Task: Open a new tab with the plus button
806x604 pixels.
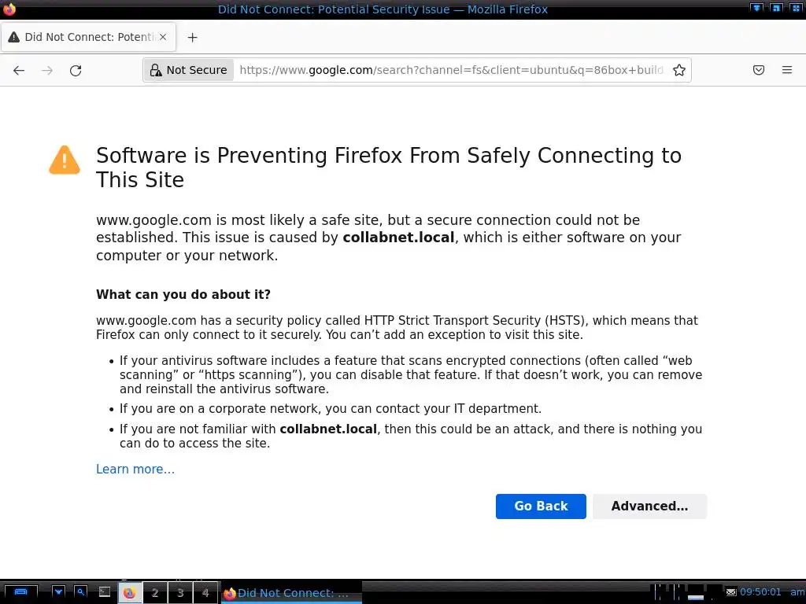Action: tap(192, 38)
